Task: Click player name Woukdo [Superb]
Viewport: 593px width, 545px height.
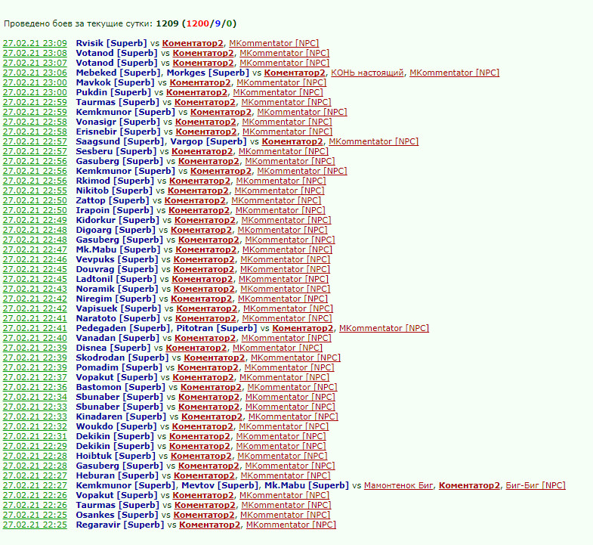Action: (x=116, y=427)
